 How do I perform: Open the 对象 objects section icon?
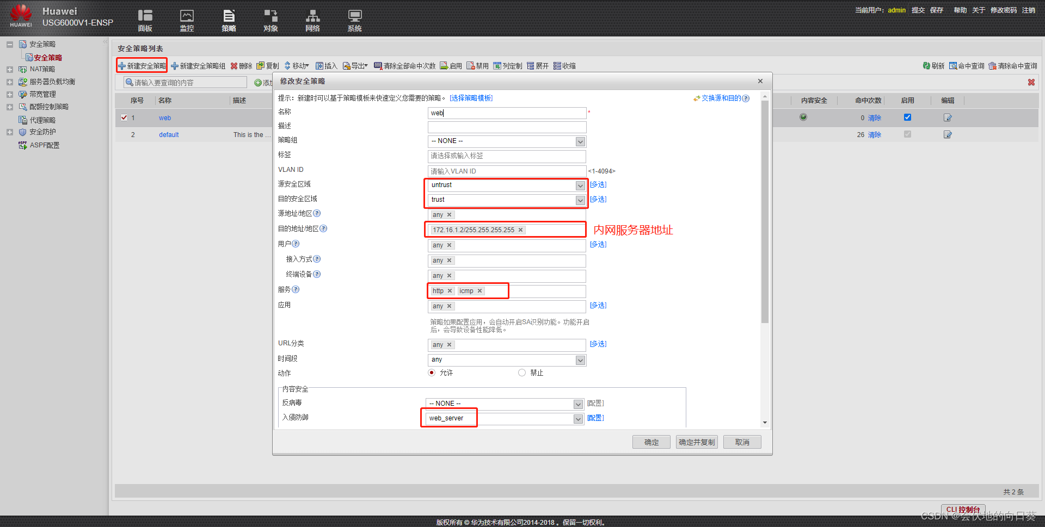click(x=271, y=20)
